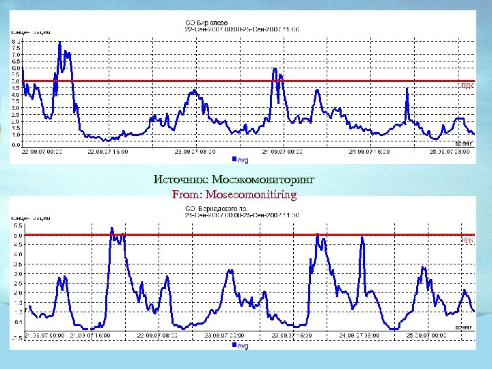This screenshot has width=492, height=369.
Task: Click y-axis value 5.5 on the Вернадского chart
Action: click(x=18, y=225)
